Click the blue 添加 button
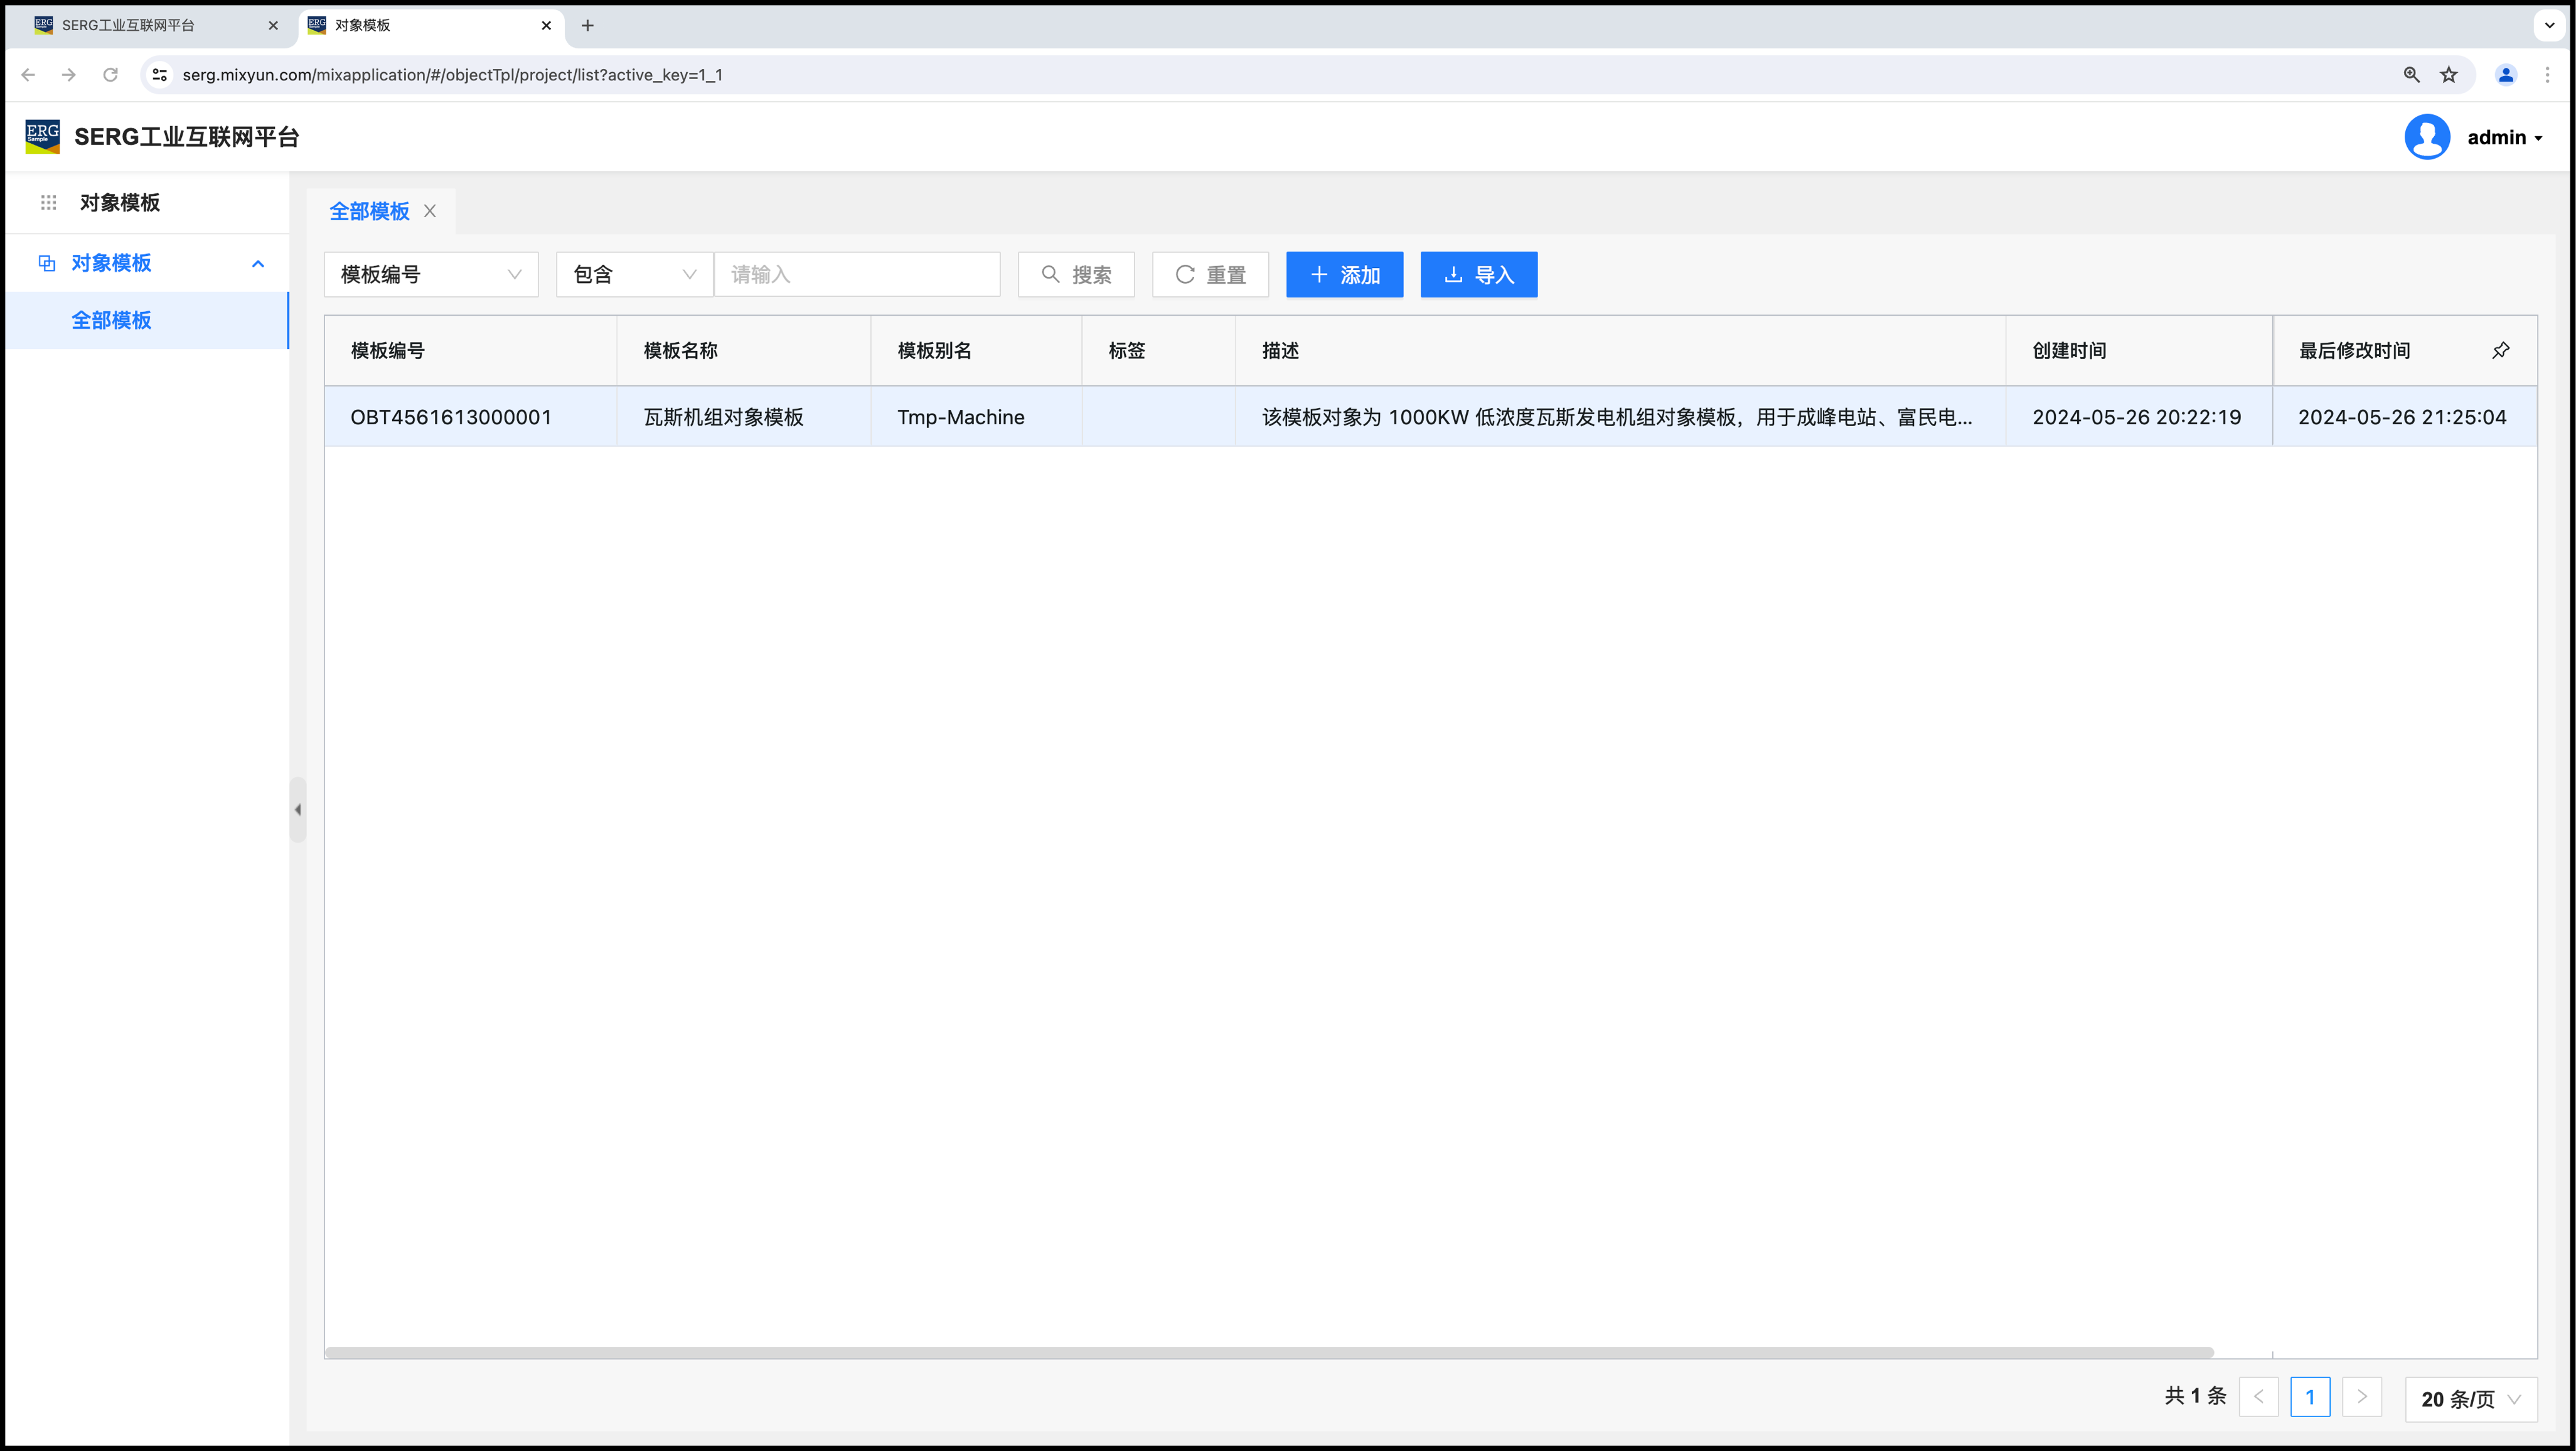This screenshot has width=2576, height=1451. 1344,275
